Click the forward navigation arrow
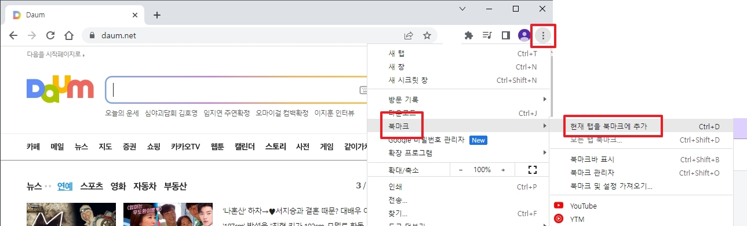 (x=32, y=35)
